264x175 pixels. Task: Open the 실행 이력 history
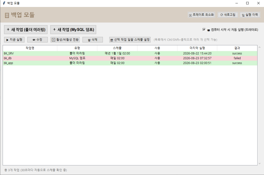click(x=250, y=15)
